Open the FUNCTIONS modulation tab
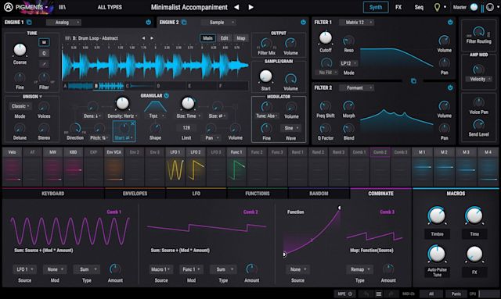This screenshot has width=501, height=299. click(258, 194)
